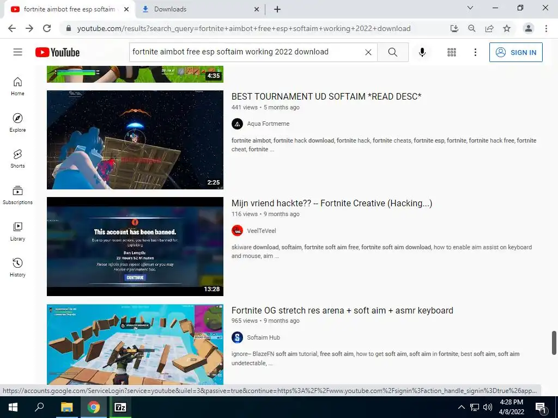
Task: Open 7-Zip from taskbar
Action: 120,407
